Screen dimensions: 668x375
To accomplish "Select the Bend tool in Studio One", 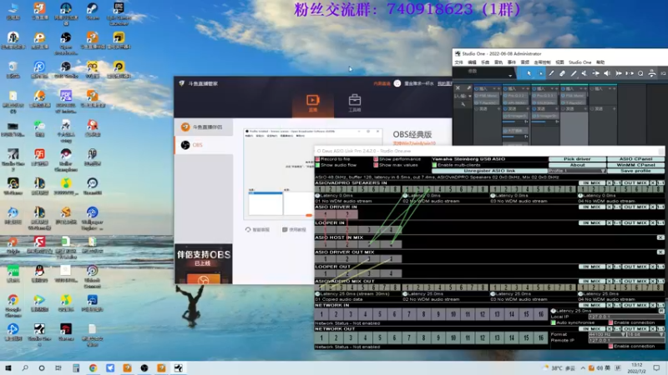I will 595,73.
